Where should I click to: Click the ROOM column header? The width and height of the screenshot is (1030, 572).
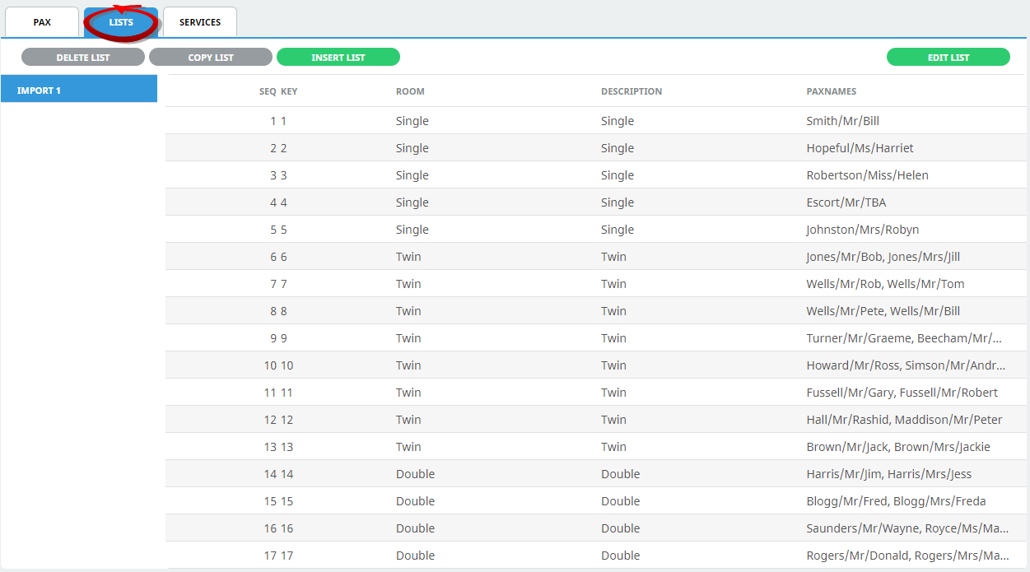point(410,91)
